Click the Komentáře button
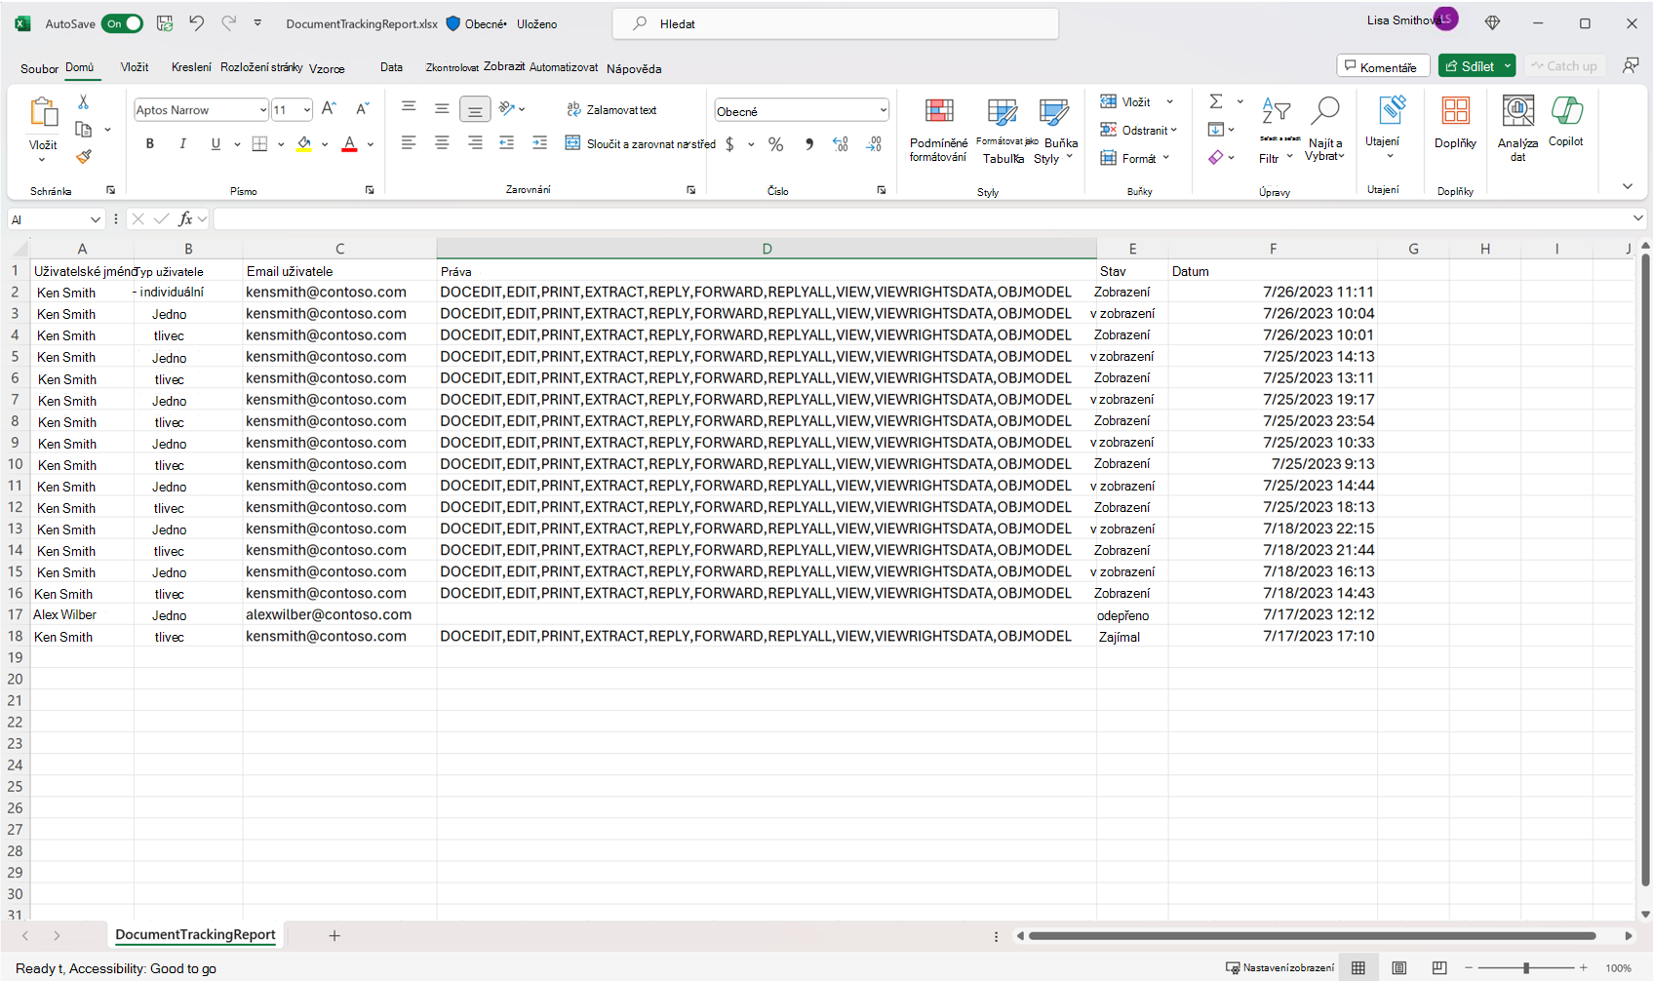This screenshot has width=1653, height=981. click(1383, 66)
